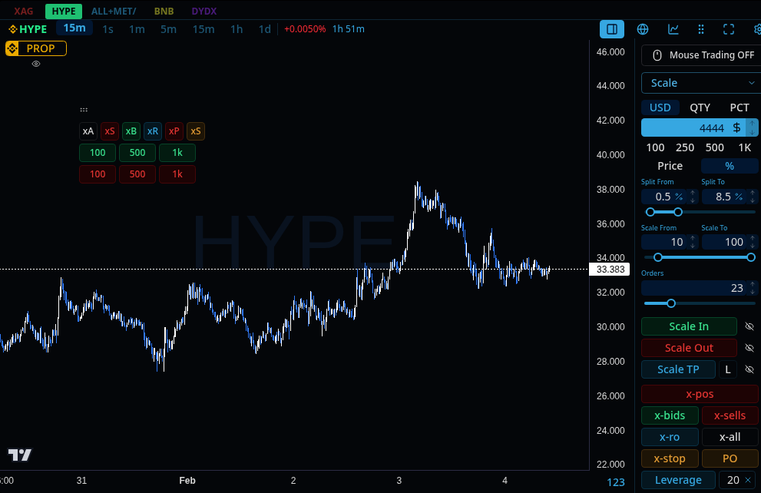Expand the Scale order type dropdown
This screenshot has height=493, width=761.
click(701, 83)
